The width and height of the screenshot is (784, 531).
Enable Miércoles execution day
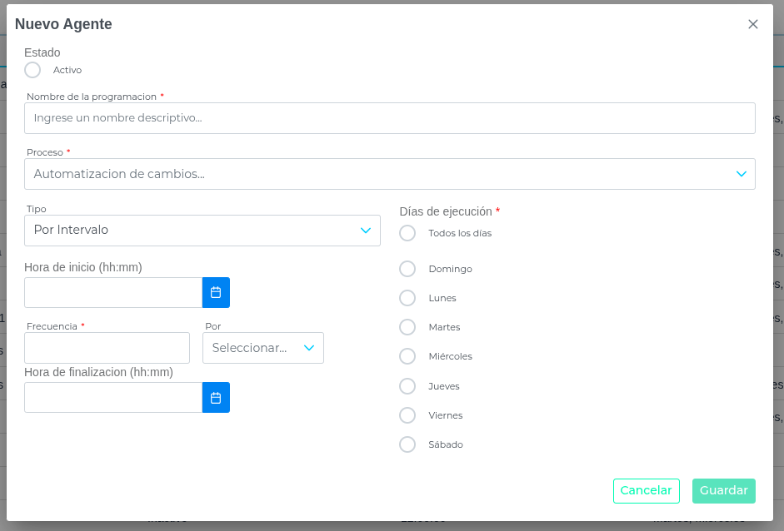407,356
